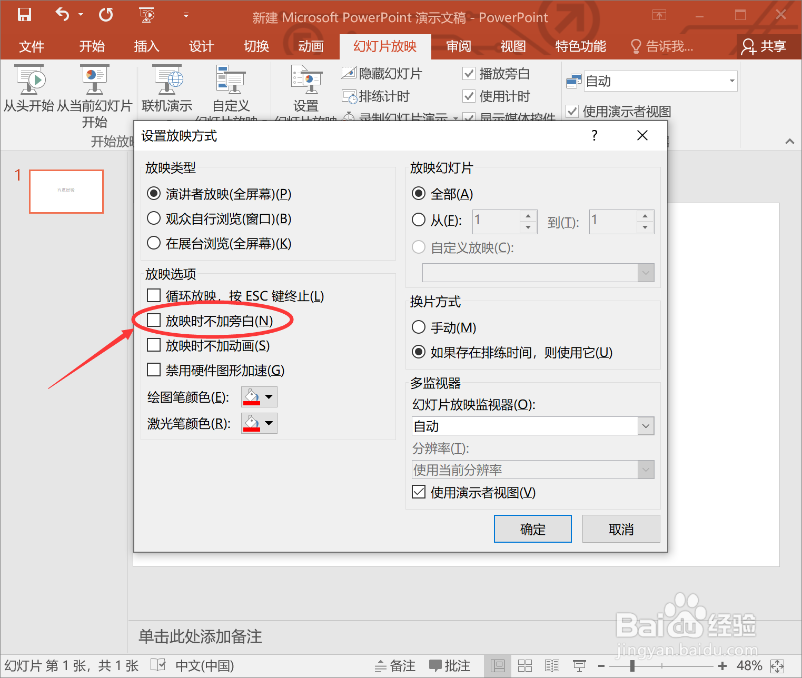
Task: Click zoom in plus button
Action: [722, 666]
